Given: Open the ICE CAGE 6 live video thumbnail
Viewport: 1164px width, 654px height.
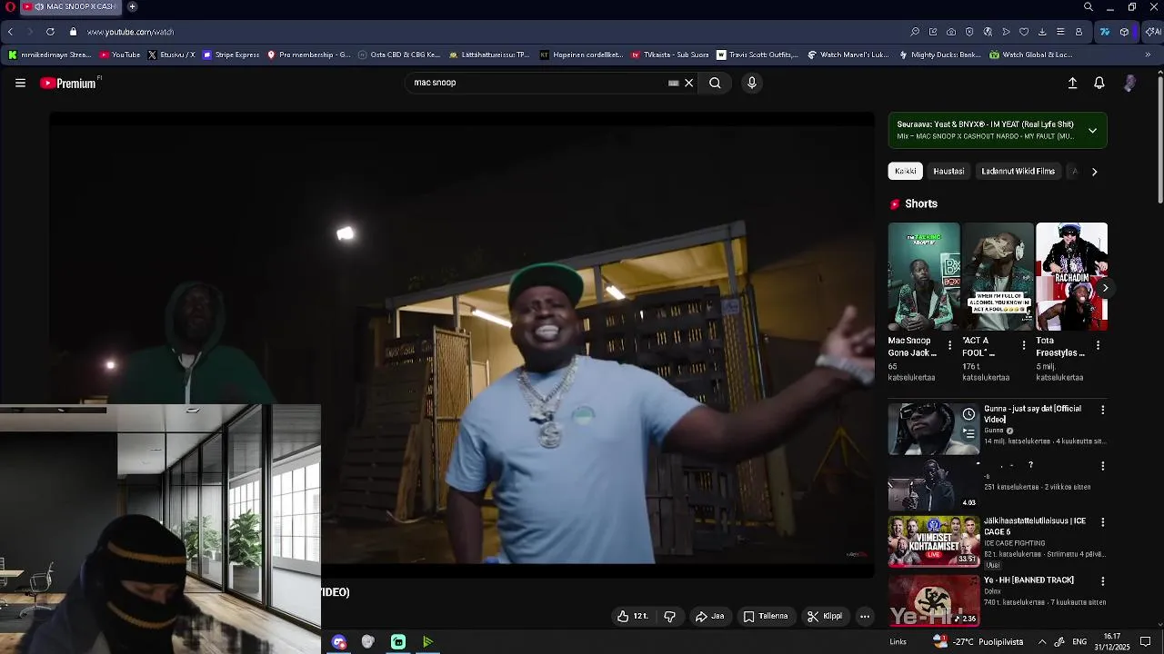Looking at the screenshot, I should [x=934, y=541].
